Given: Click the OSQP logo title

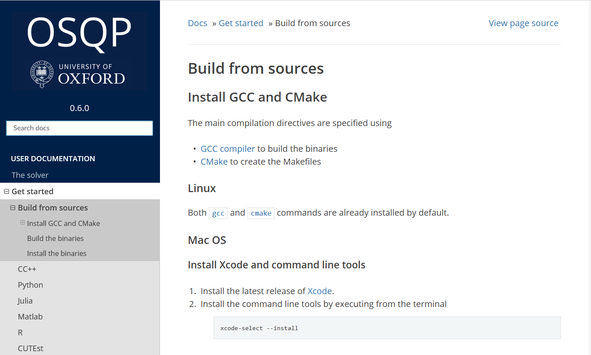Looking at the screenshot, I should tap(79, 33).
